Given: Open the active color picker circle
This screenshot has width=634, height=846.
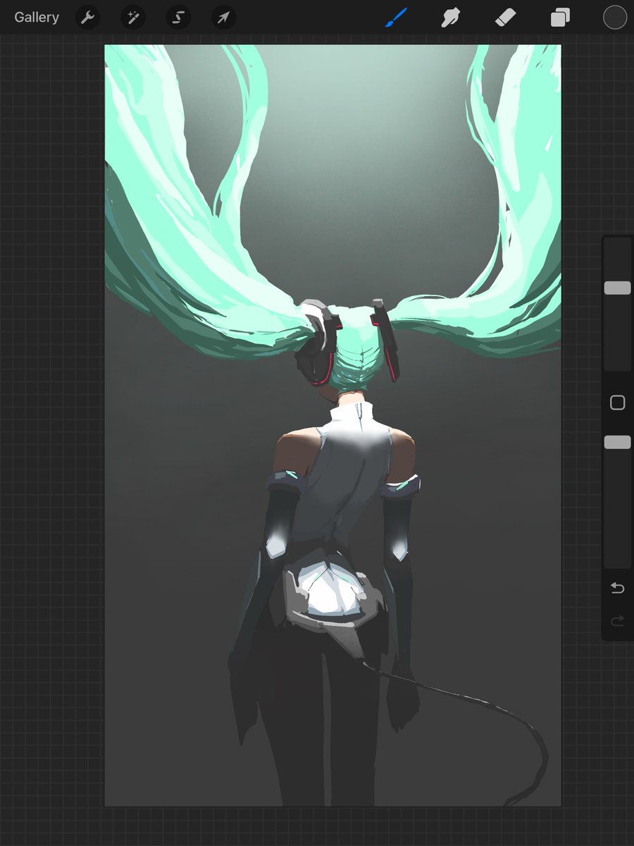Looking at the screenshot, I should 615,18.
